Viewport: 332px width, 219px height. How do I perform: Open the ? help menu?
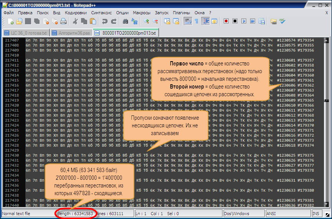click(210, 13)
